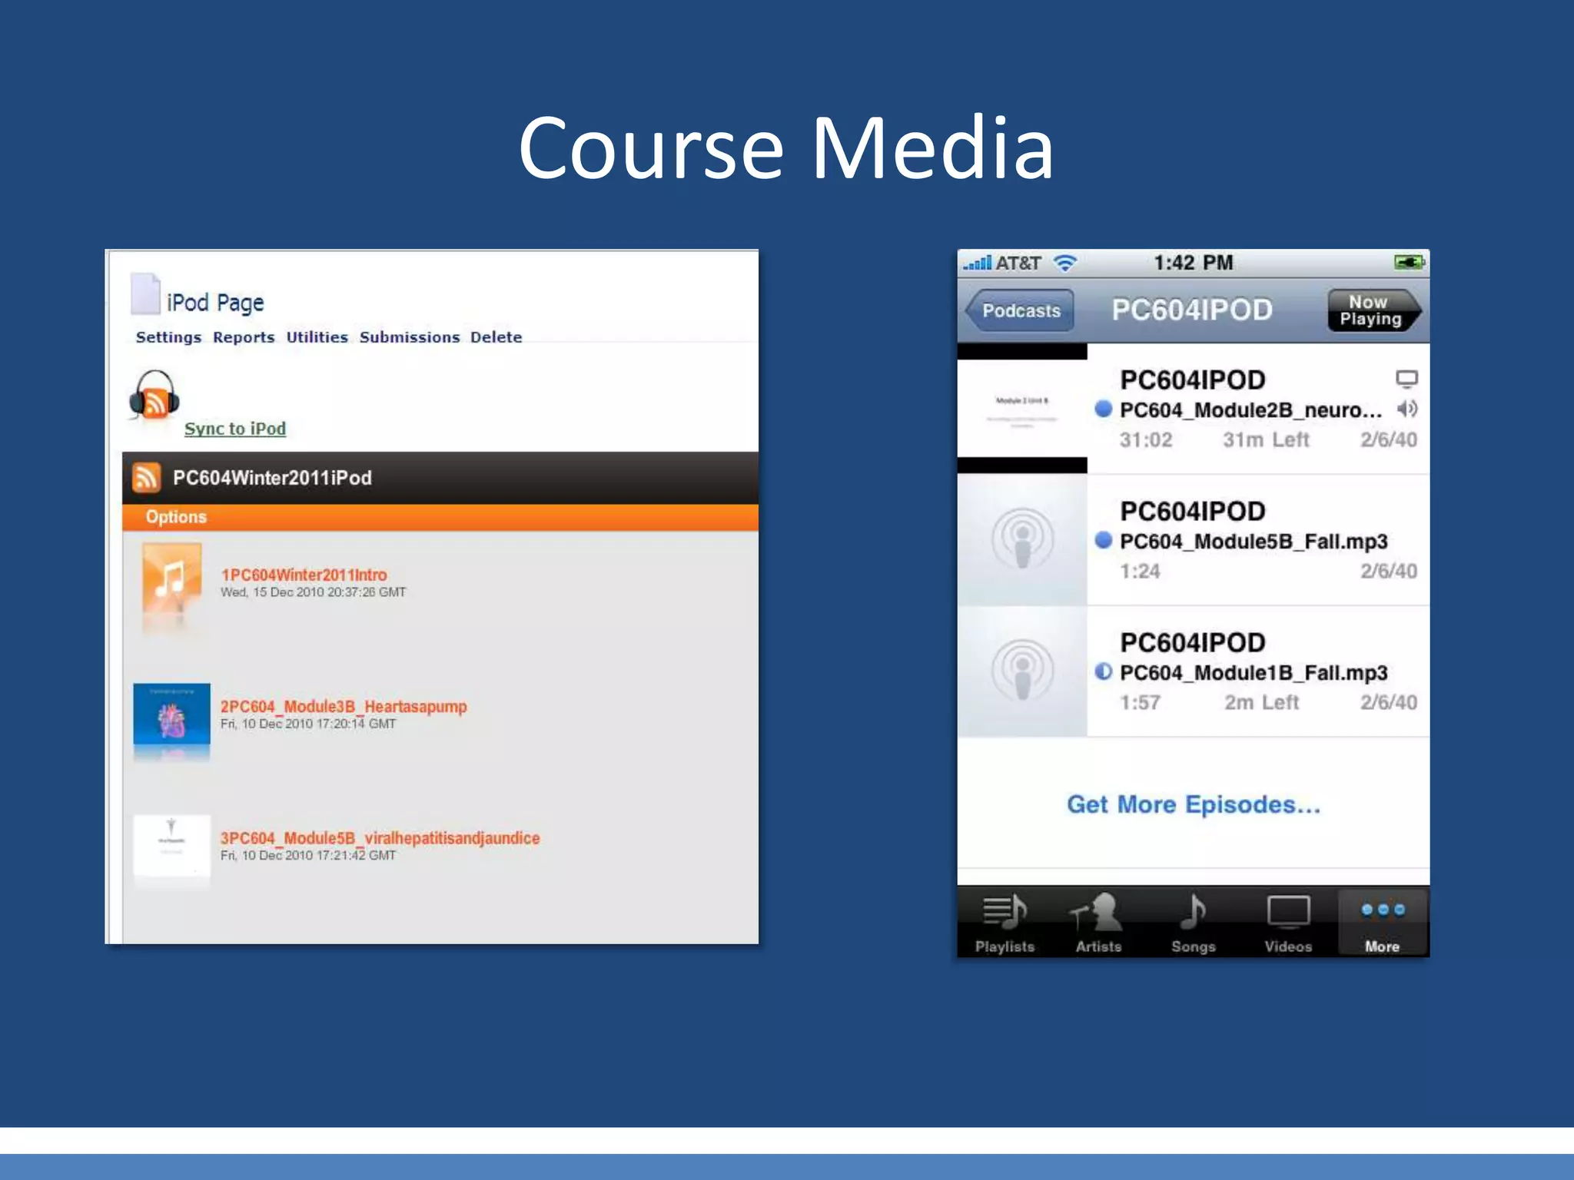Open the Submissions menu item
The image size is (1574, 1180).
tap(410, 337)
